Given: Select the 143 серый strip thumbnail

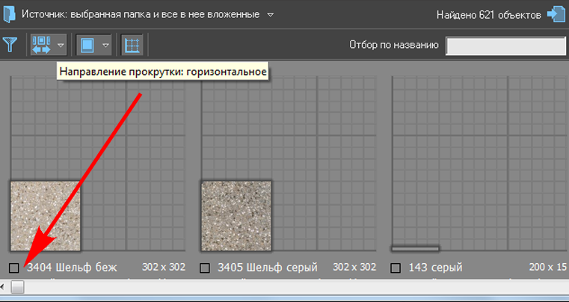Looking at the screenshot, I should coord(416,249).
